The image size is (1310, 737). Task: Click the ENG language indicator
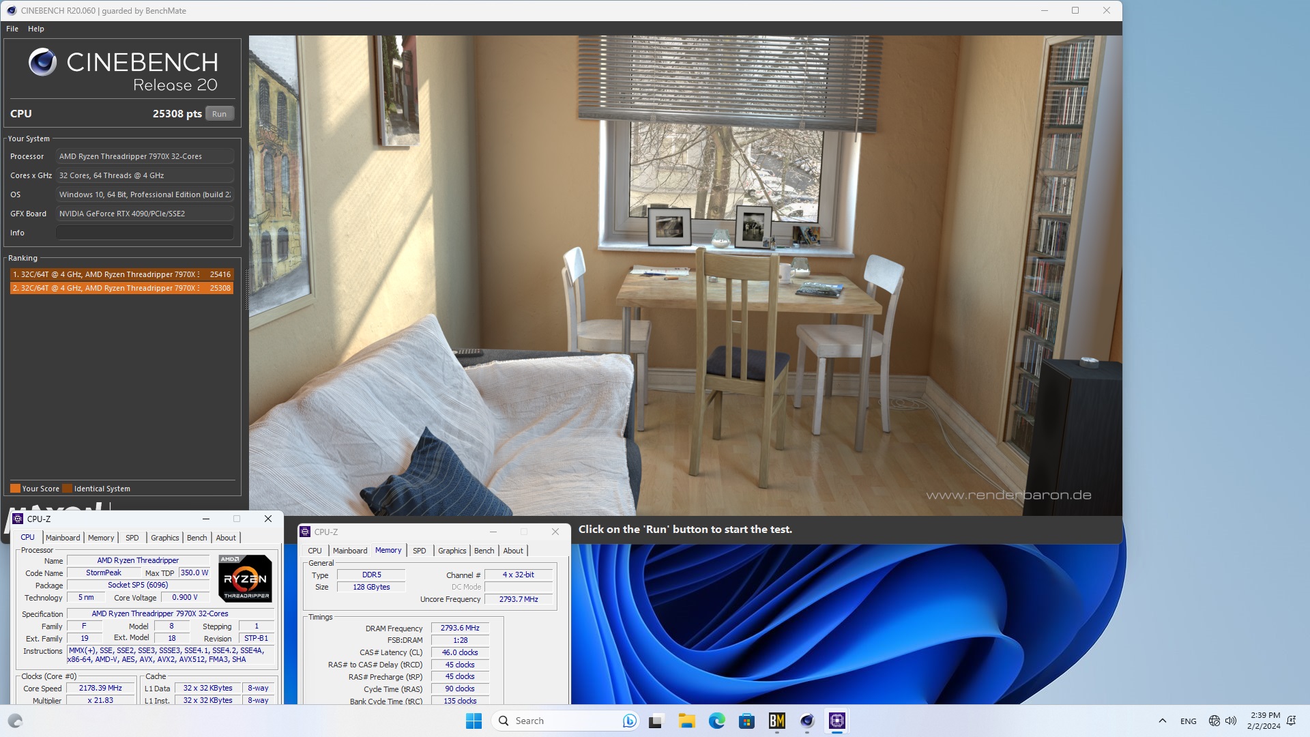tap(1188, 721)
